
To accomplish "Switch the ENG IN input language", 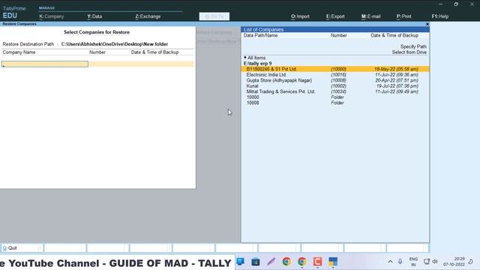I will click(x=413, y=262).
